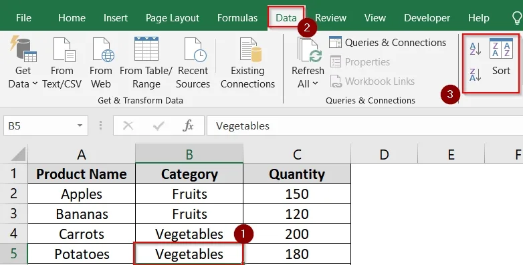Click the Refresh All icon
The image size is (523, 265).
coord(309,50)
